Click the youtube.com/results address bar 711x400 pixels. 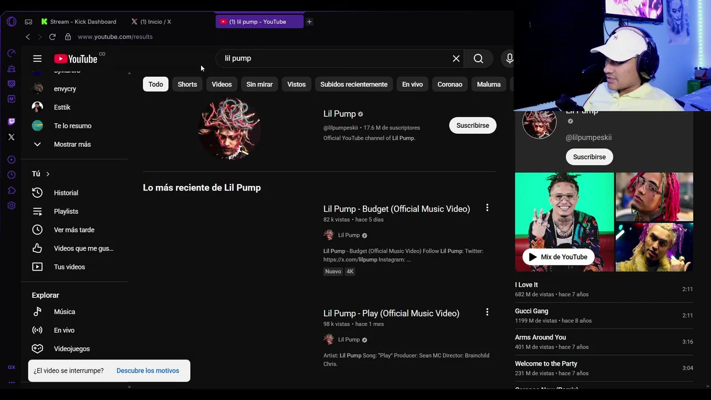115,37
